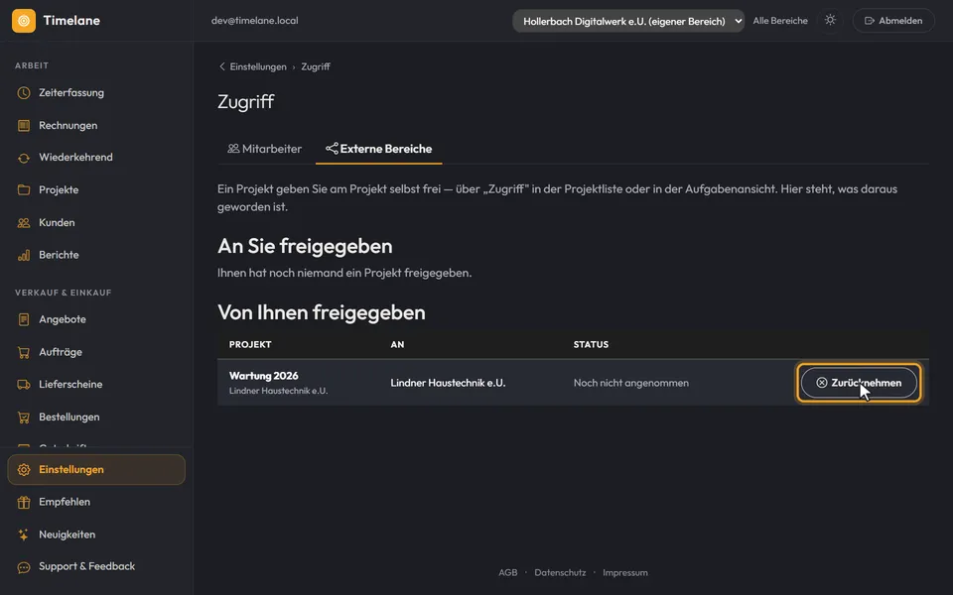The height and width of the screenshot is (595, 953).
Task: Click the Empfehlen gift icon
Action: click(x=24, y=502)
